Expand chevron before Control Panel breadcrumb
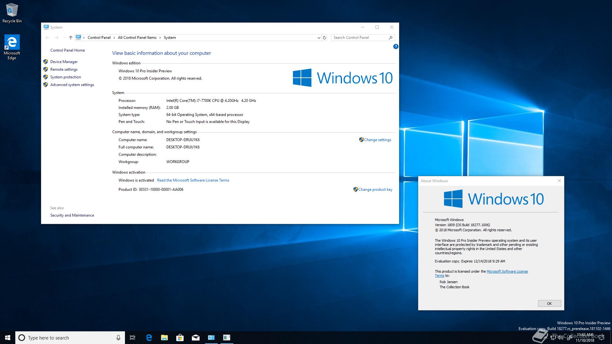 (84, 38)
